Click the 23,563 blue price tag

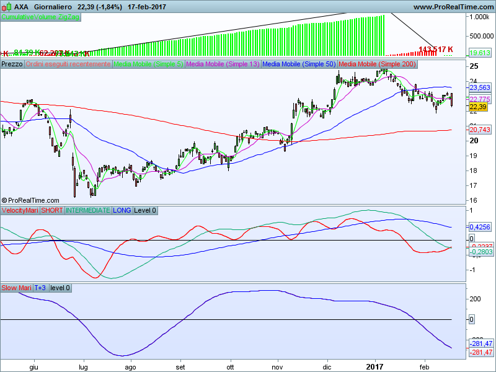coord(479,87)
